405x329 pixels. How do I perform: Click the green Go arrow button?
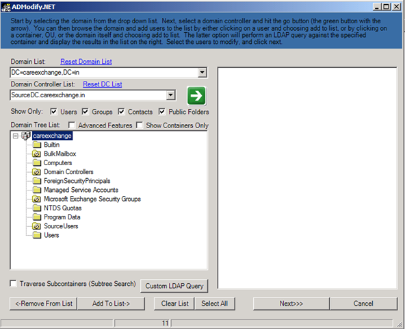(x=196, y=96)
